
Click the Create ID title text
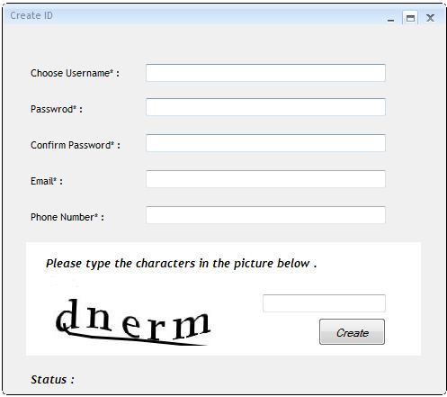click(31, 15)
